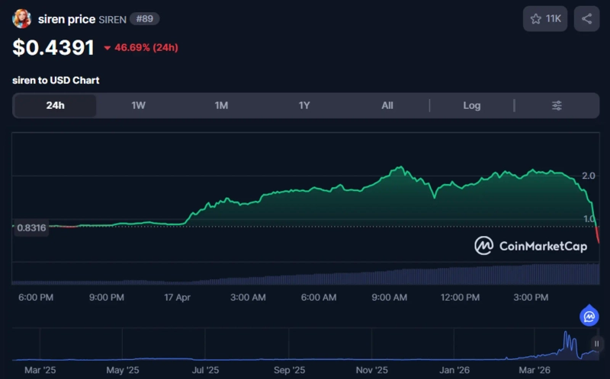Show the 1Y price history

coord(304,106)
